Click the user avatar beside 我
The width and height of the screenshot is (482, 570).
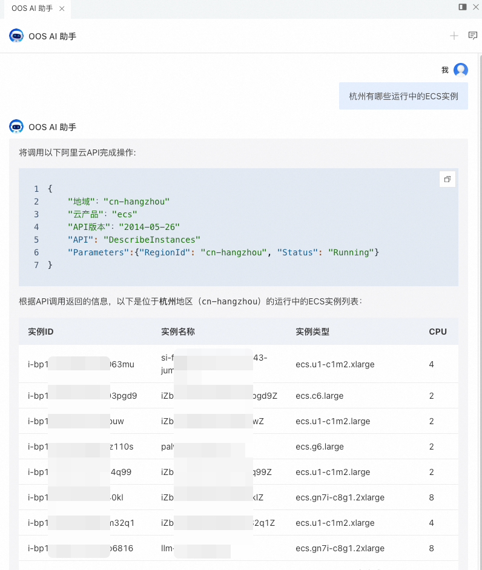coord(461,70)
